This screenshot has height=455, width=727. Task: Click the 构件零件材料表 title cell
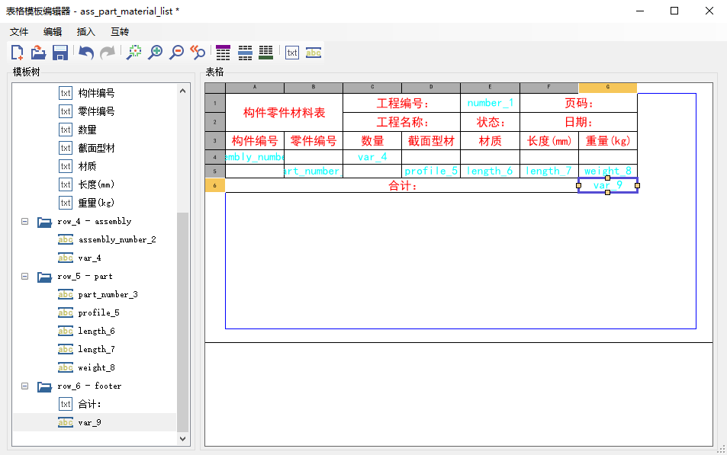[285, 113]
